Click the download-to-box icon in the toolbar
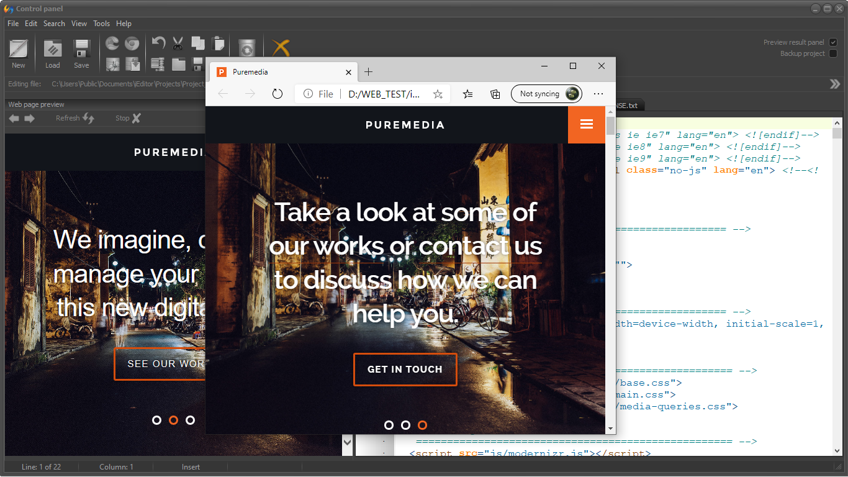The width and height of the screenshot is (848, 477). pos(132,63)
